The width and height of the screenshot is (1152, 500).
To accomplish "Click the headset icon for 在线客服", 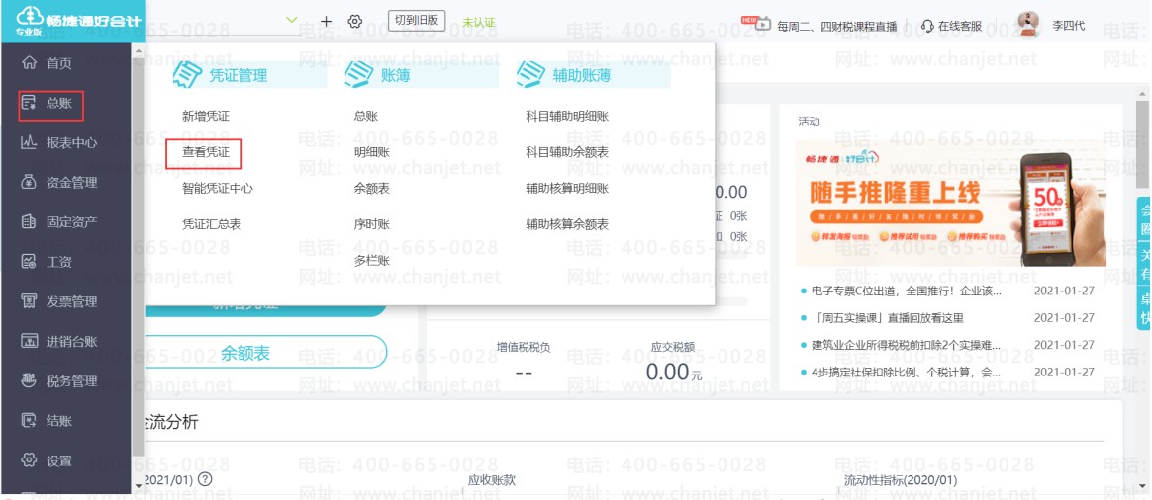I will 927,26.
